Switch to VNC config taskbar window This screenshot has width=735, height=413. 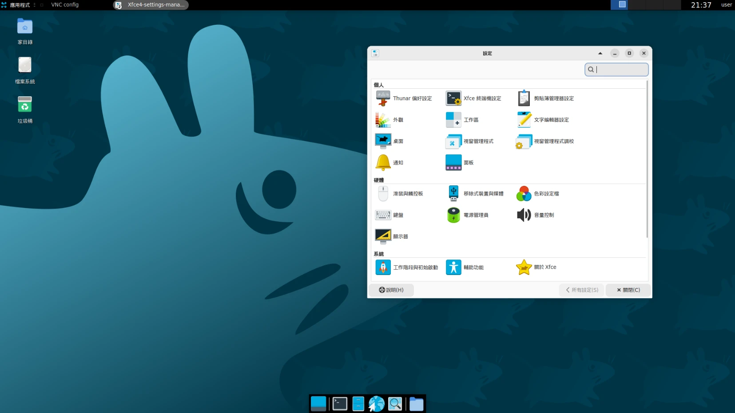pyautogui.click(x=64, y=5)
